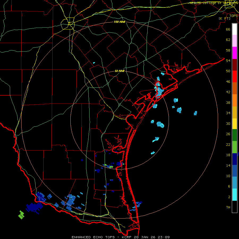The image size is (239, 239).
Task: Click the '100 NMI' range ring label
Action: (x=119, y=22)
